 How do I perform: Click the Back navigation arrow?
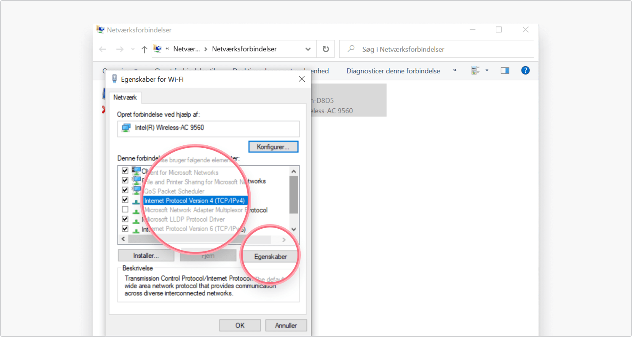pyautogui.click(x=103, y=49)
